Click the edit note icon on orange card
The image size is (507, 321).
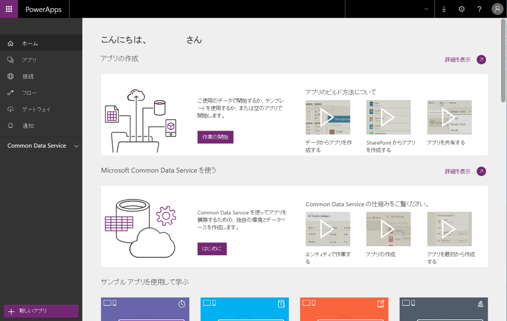point(381,304)
